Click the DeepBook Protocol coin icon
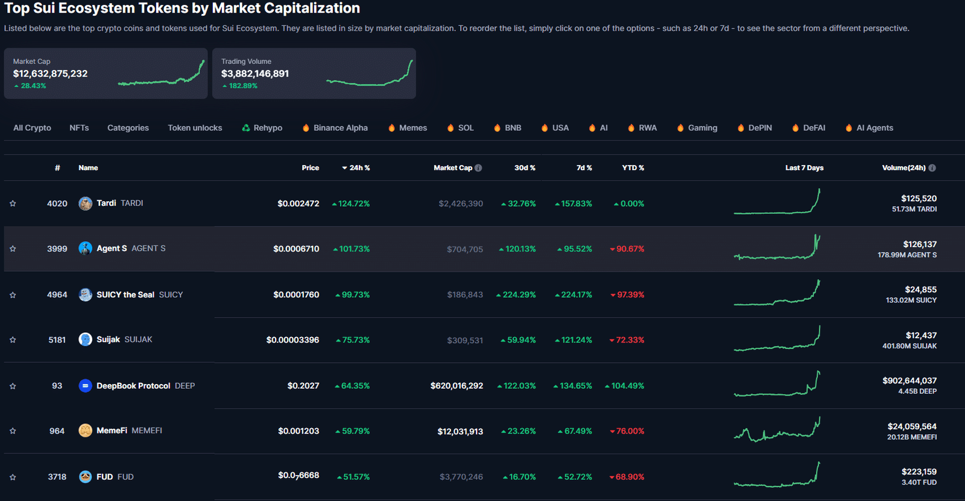The width and height of the screenshot is (965, 501). [x=85, y=386]
